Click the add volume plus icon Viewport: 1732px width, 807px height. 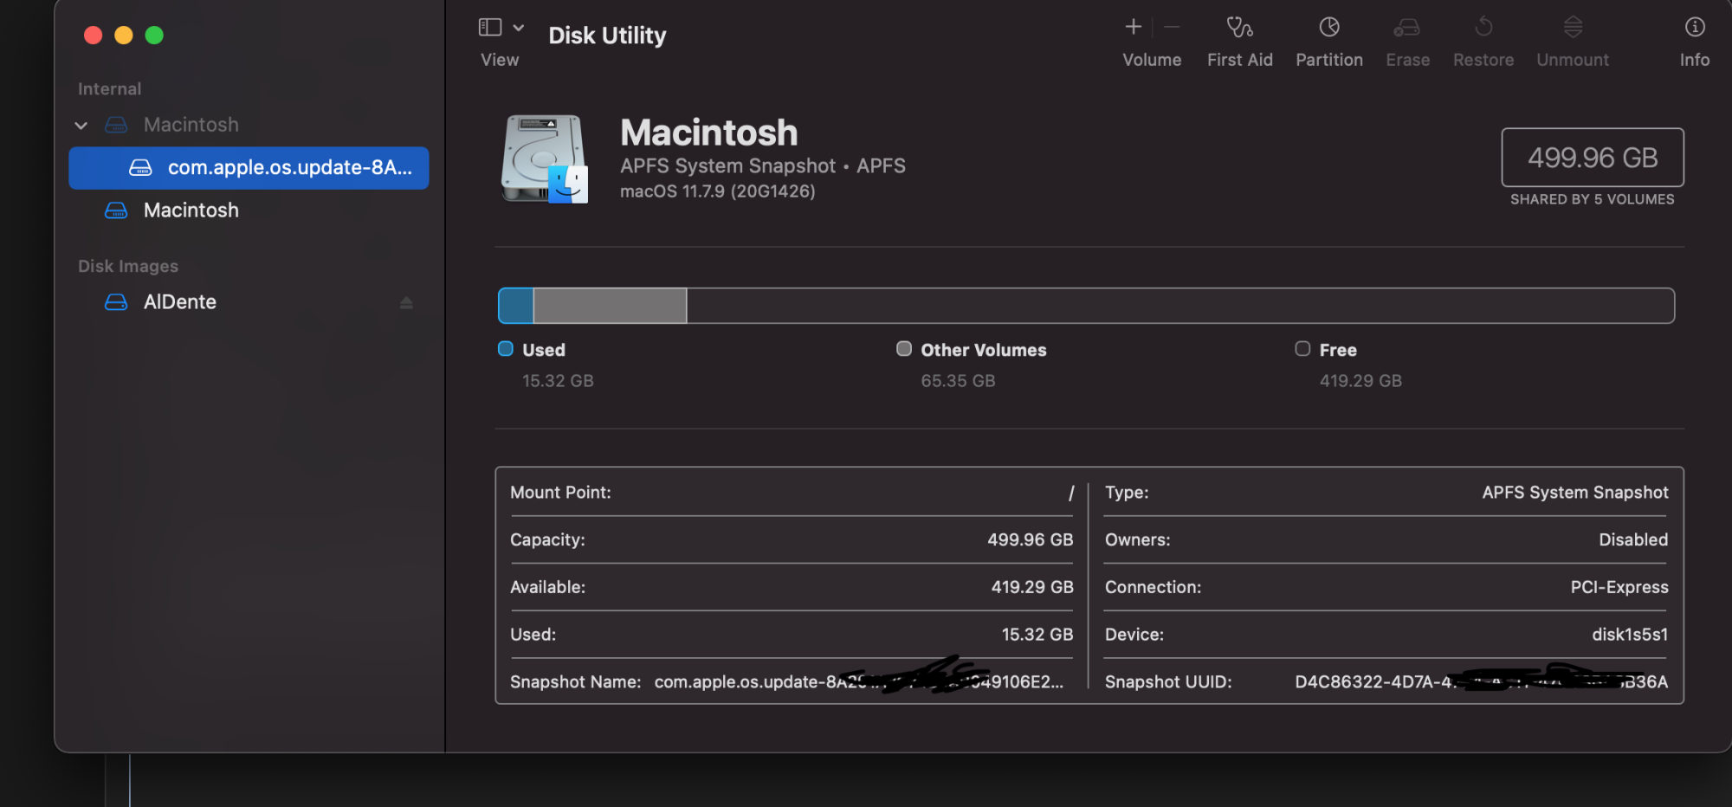pyautogui.click(x=1133, y=28)
